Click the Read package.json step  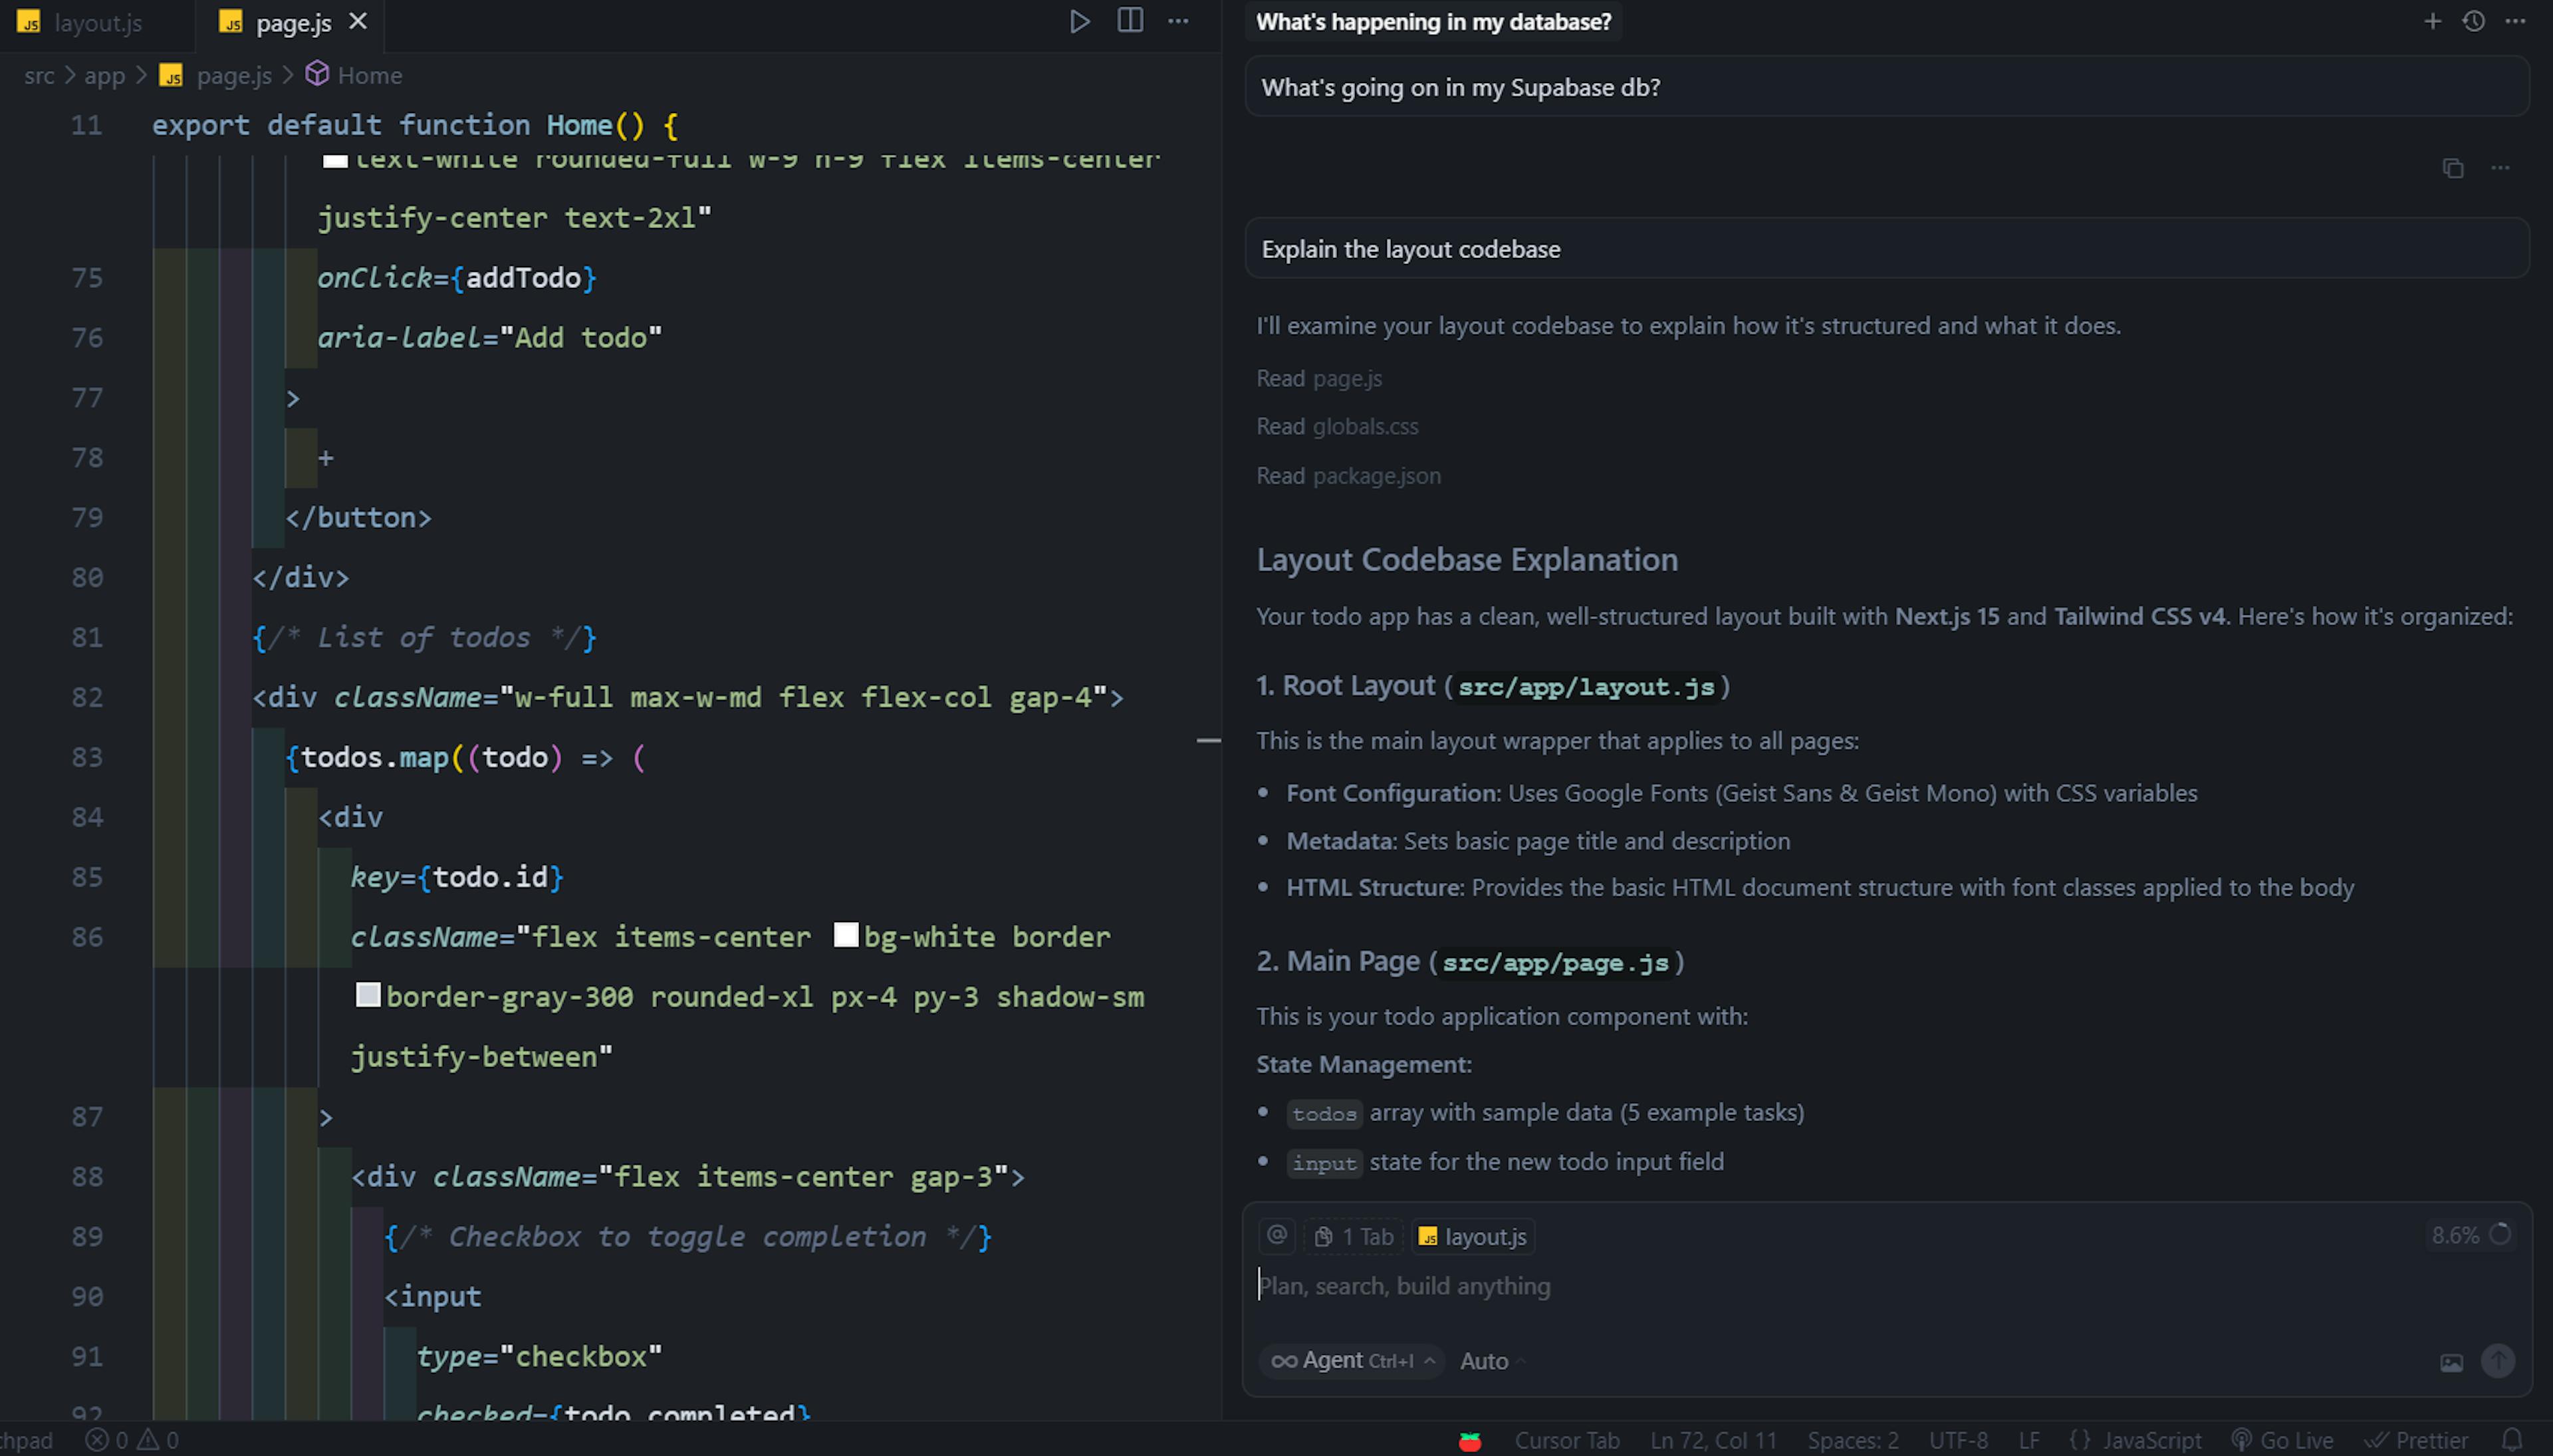point(1348,476)
